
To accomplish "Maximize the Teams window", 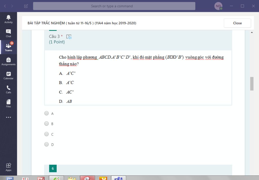I will tap(242, 6).
